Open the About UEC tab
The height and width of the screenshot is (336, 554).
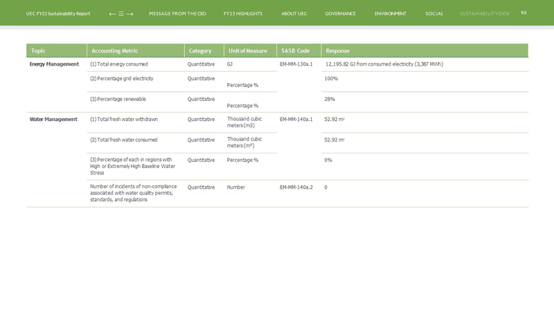[x=294, y=14]
